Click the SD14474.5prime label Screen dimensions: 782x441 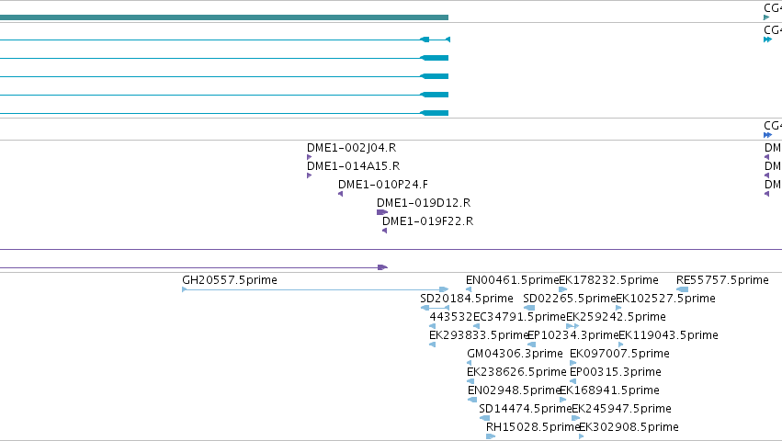pos(525,409)
